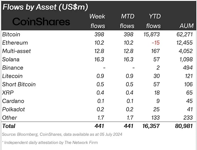Click the Total AUM value 80,981
This screenshot has height=150, width=197.
[x=182, y=126]
